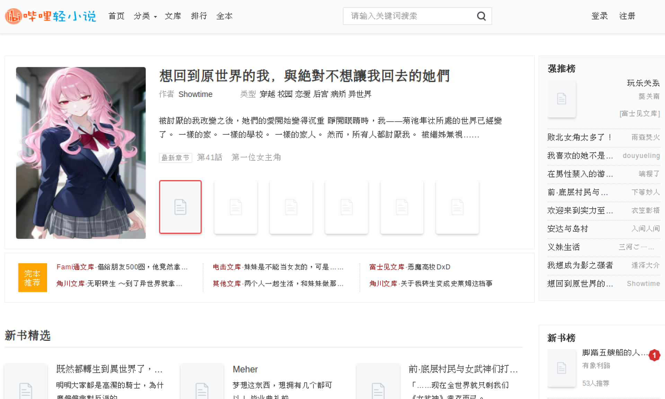Open 前·底层村民与女武神们打… book title
This screenshot has height=399, width=665.
click(x=463, y=369)
